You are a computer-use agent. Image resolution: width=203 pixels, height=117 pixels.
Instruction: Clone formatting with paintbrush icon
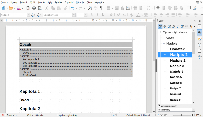(66, 8)
